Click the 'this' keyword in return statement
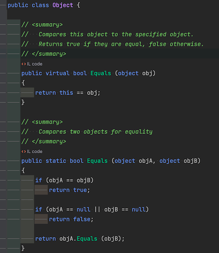Viewport: 219px width, 253px height. pos(66,93)
